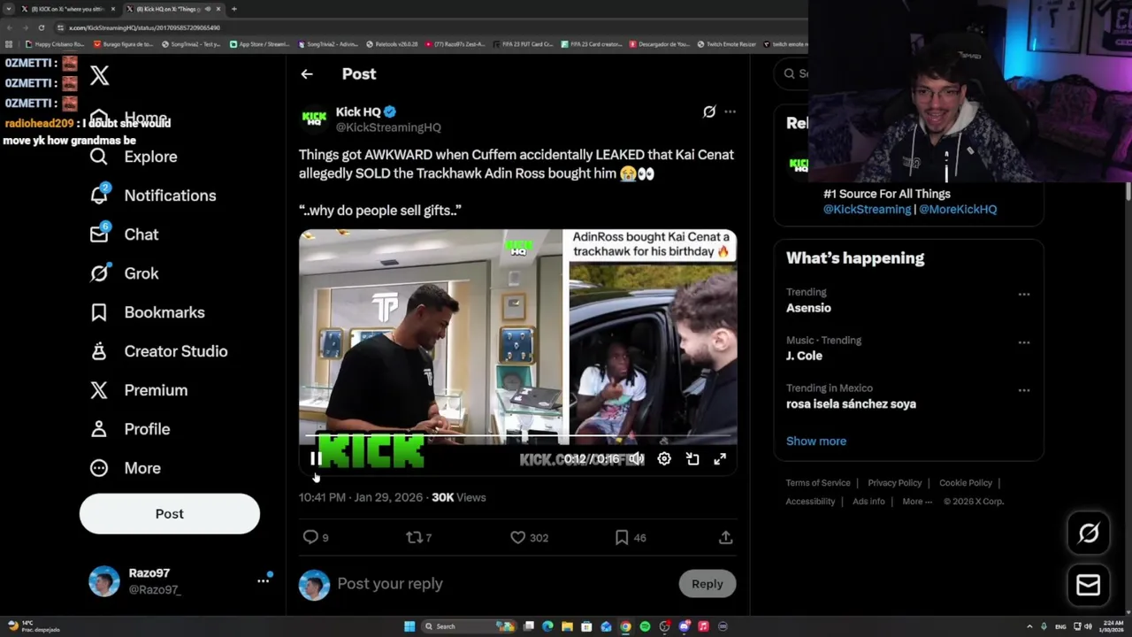This screenshot has width=1132, height=637.
Task: Go to Profile in the sidebar
Action: click(129, 429)
